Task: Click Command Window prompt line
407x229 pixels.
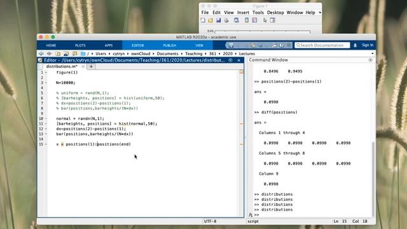Action: (312, 215)
